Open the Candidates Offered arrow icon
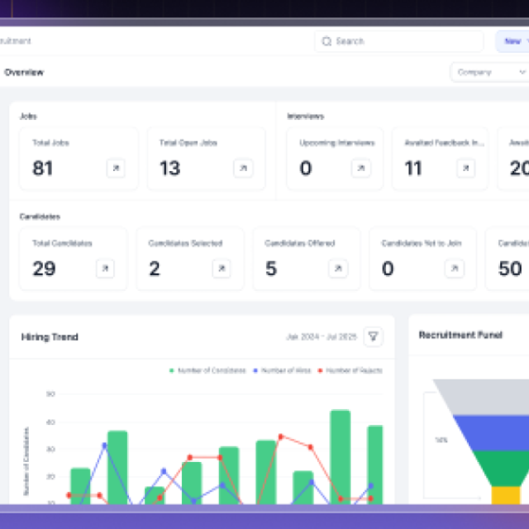The height and width of the screenshot is (529, 529). pyautogui.click(x=338, y=269)
